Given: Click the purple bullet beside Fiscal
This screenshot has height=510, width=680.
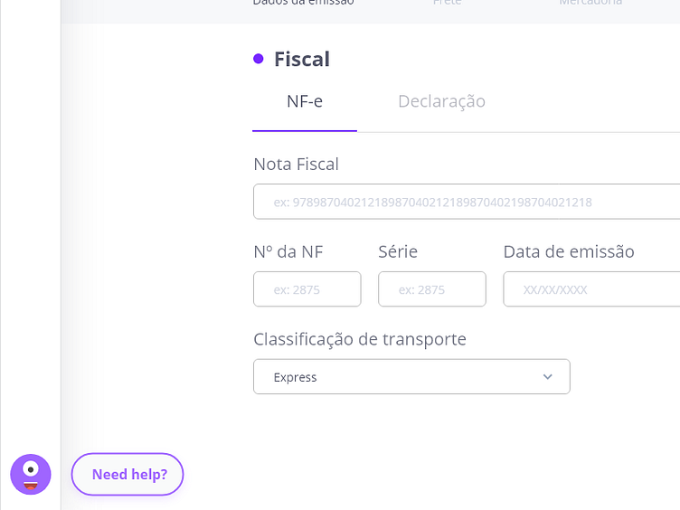Looking at the screenshot, I should (259, 59).
